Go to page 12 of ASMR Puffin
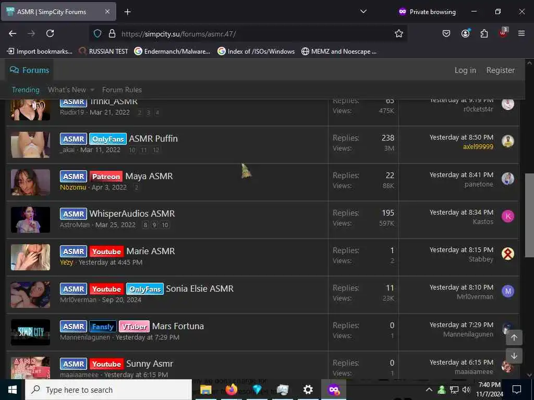This screenshot has width=534, height=400. point(156,150)
